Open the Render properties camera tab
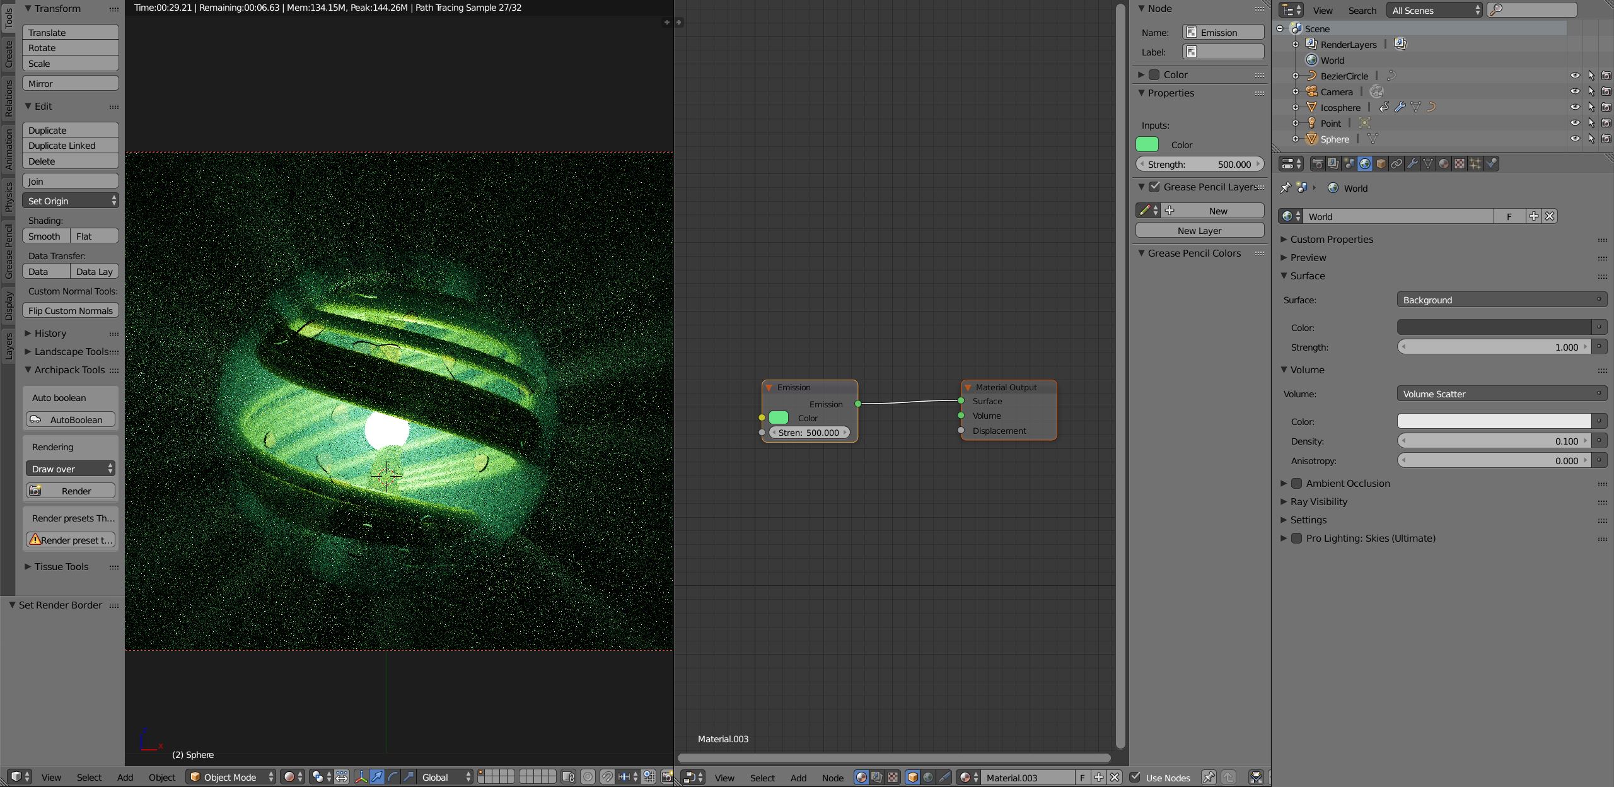This screenshot has width=1614, height=787. 1317,164
